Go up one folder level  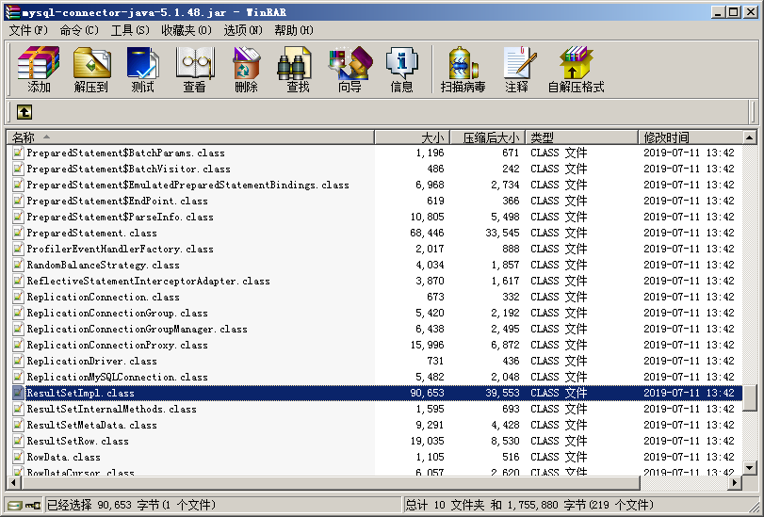(24, 112)
